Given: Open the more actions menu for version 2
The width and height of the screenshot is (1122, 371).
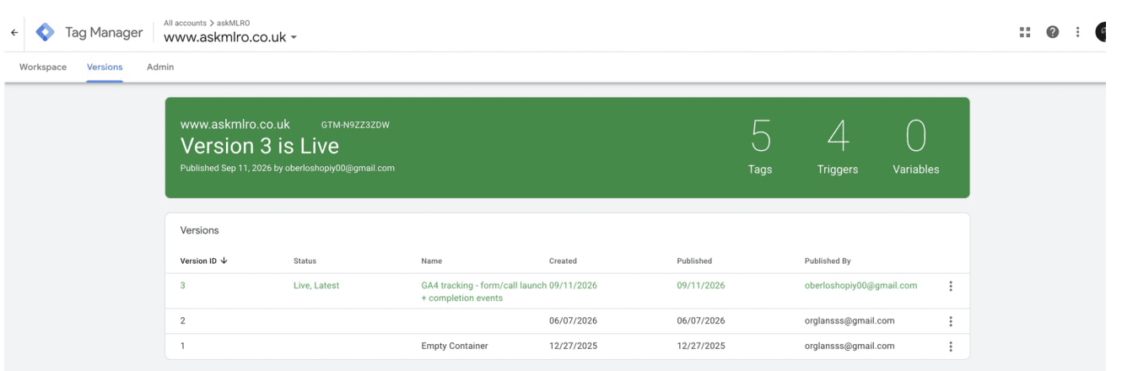Looking at the screenshot, I should coord(951,321).
